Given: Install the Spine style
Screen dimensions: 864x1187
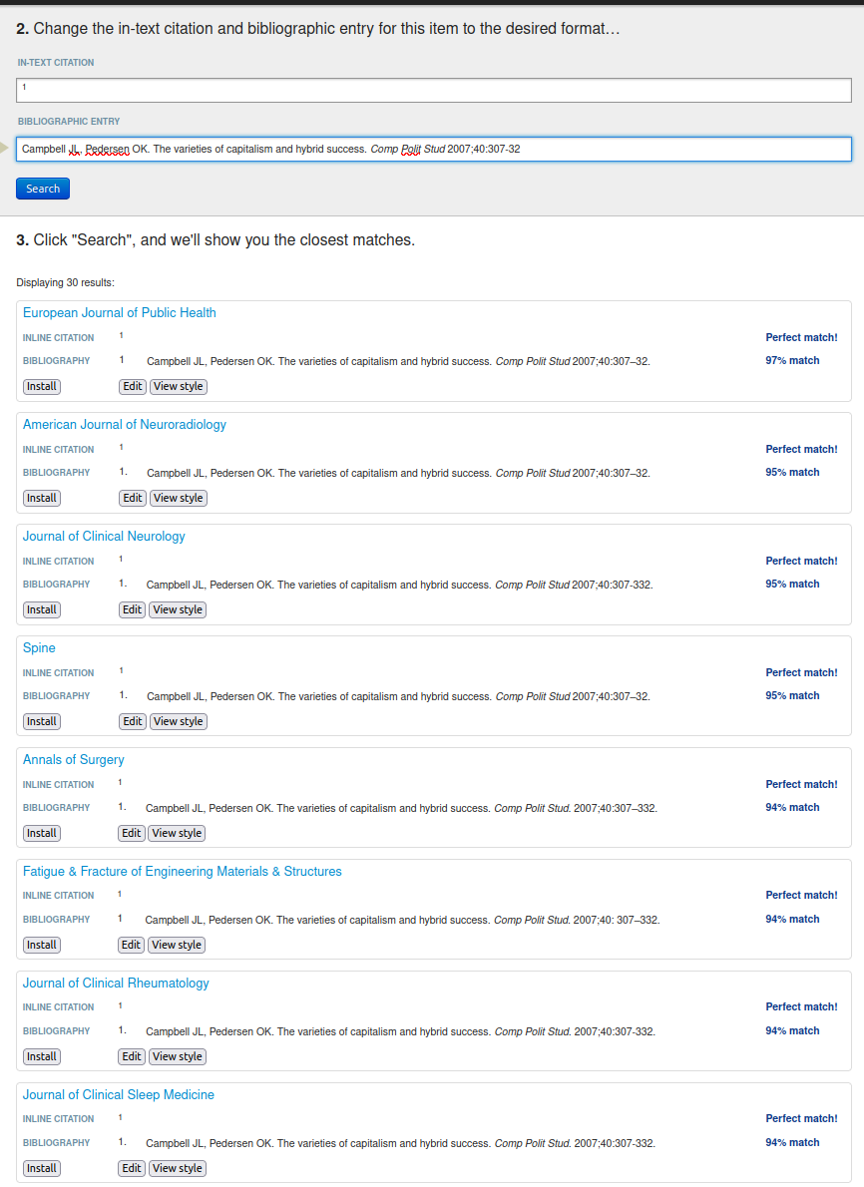Looking at the screenshot, I should click(42, 721).
